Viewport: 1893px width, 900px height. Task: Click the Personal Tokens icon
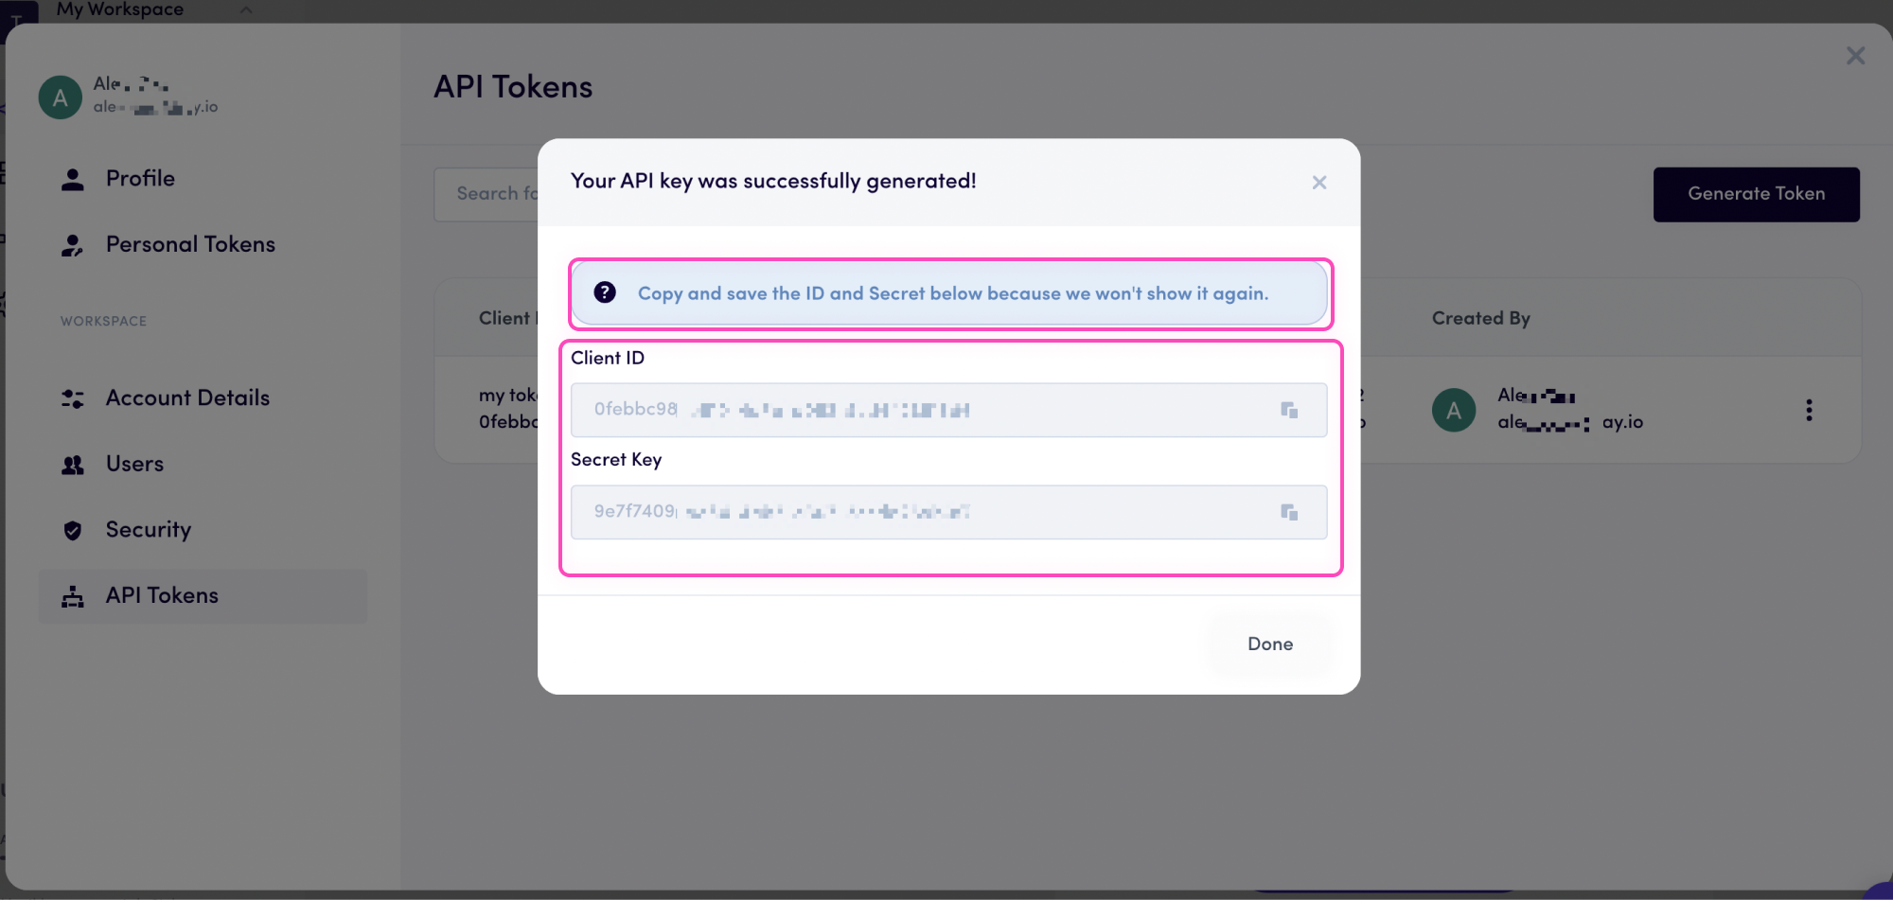coord(73,245)
